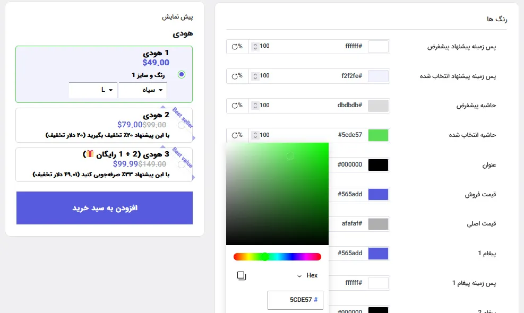Click opacity stepper of default border row

pyautogui.click(x=255, y=106)
